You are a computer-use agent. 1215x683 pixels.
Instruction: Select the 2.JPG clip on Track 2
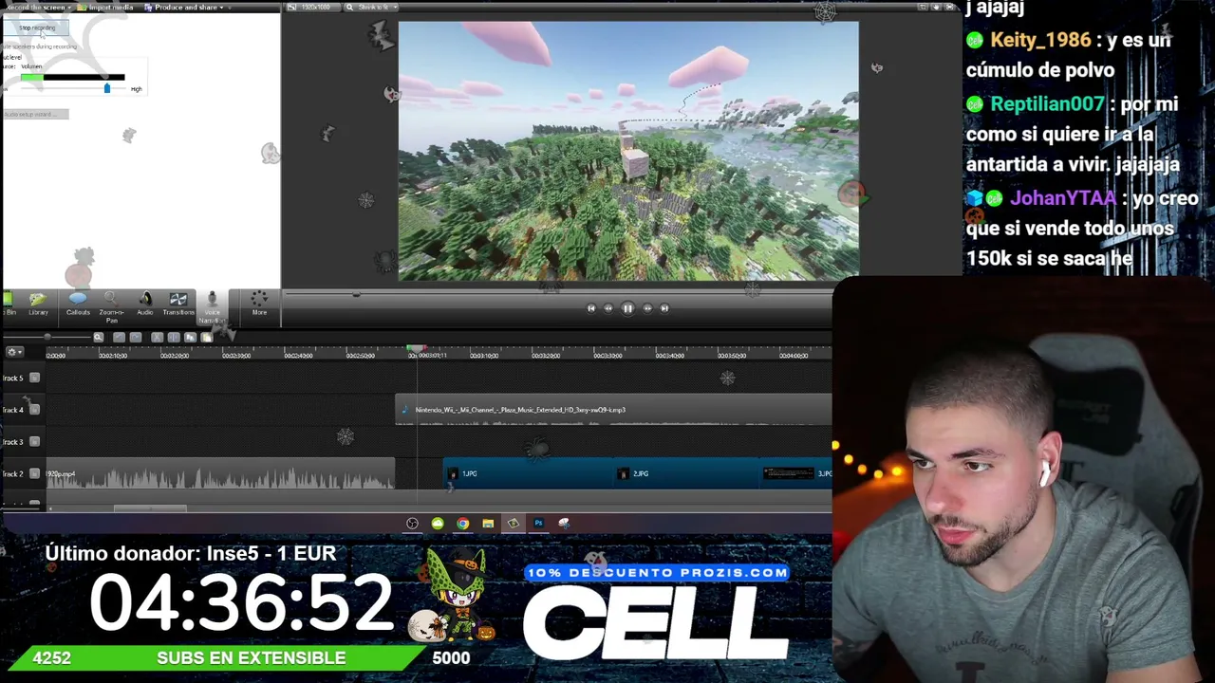pyautogui.click(x=686, y=473)
